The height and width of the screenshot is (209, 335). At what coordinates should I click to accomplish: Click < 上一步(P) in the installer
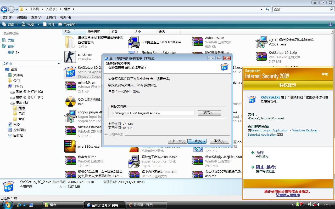point(177,141)
